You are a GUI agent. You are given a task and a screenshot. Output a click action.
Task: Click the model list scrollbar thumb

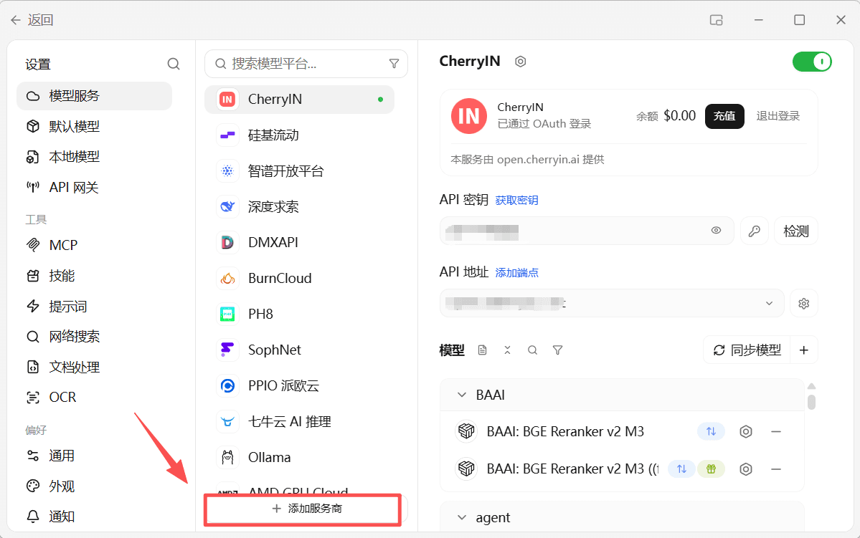point(812,402)
